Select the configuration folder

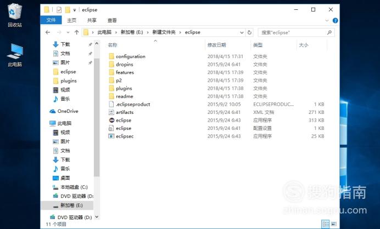click(x=131, y=56)
